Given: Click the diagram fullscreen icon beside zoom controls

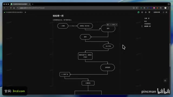Looking at the screenshot, I should click(x=108, y=25).
